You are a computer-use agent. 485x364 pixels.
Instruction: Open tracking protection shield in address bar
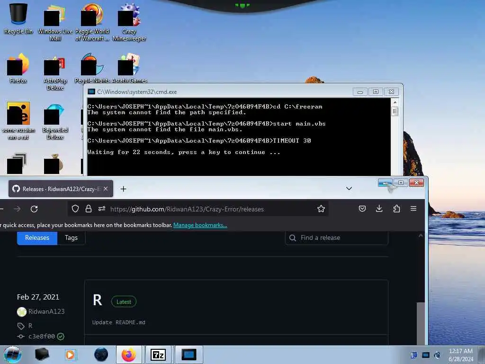click(x=75, y=209)
